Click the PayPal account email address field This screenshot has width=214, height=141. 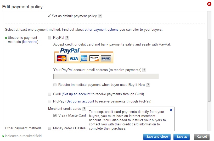point(106,76)
